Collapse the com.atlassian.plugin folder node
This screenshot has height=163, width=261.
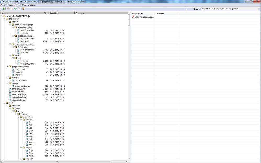coord(10,25)
